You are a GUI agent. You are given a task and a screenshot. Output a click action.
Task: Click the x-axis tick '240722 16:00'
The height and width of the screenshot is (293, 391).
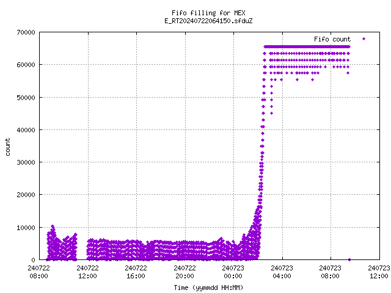coord(136,272)
